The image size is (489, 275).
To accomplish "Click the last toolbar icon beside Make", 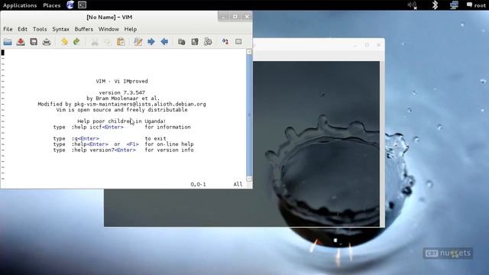I will click(238, 41).
